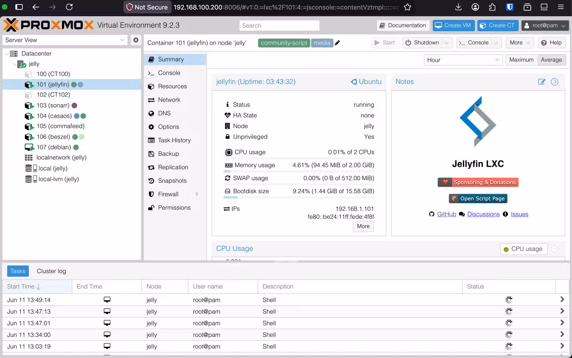Collapse the jelly node expander
Viewport: 572px width, 358px height.
click(x=14, y=64)
